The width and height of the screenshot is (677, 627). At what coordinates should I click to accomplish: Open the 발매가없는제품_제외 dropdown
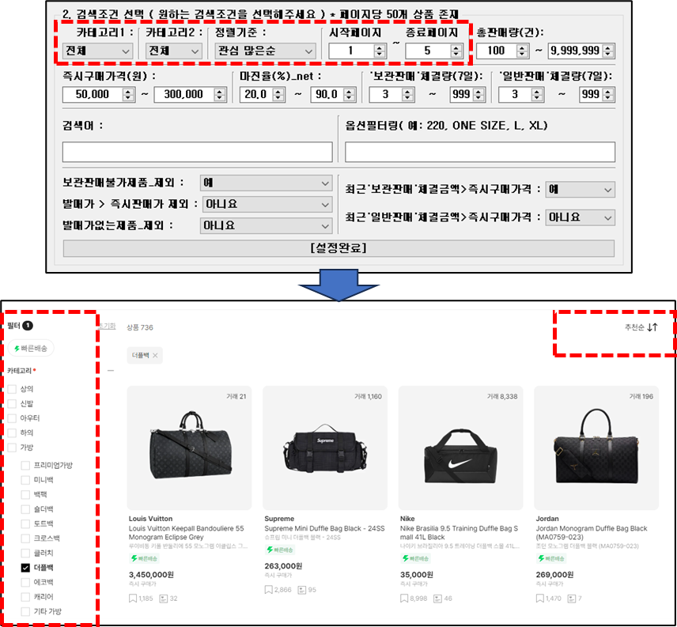(266, 225)
